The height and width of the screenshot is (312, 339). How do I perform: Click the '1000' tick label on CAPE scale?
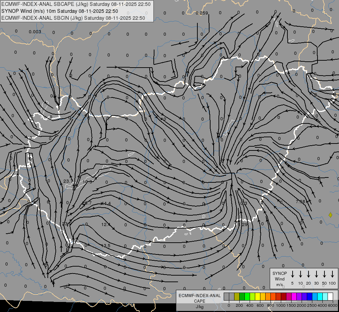coord(280,305)
